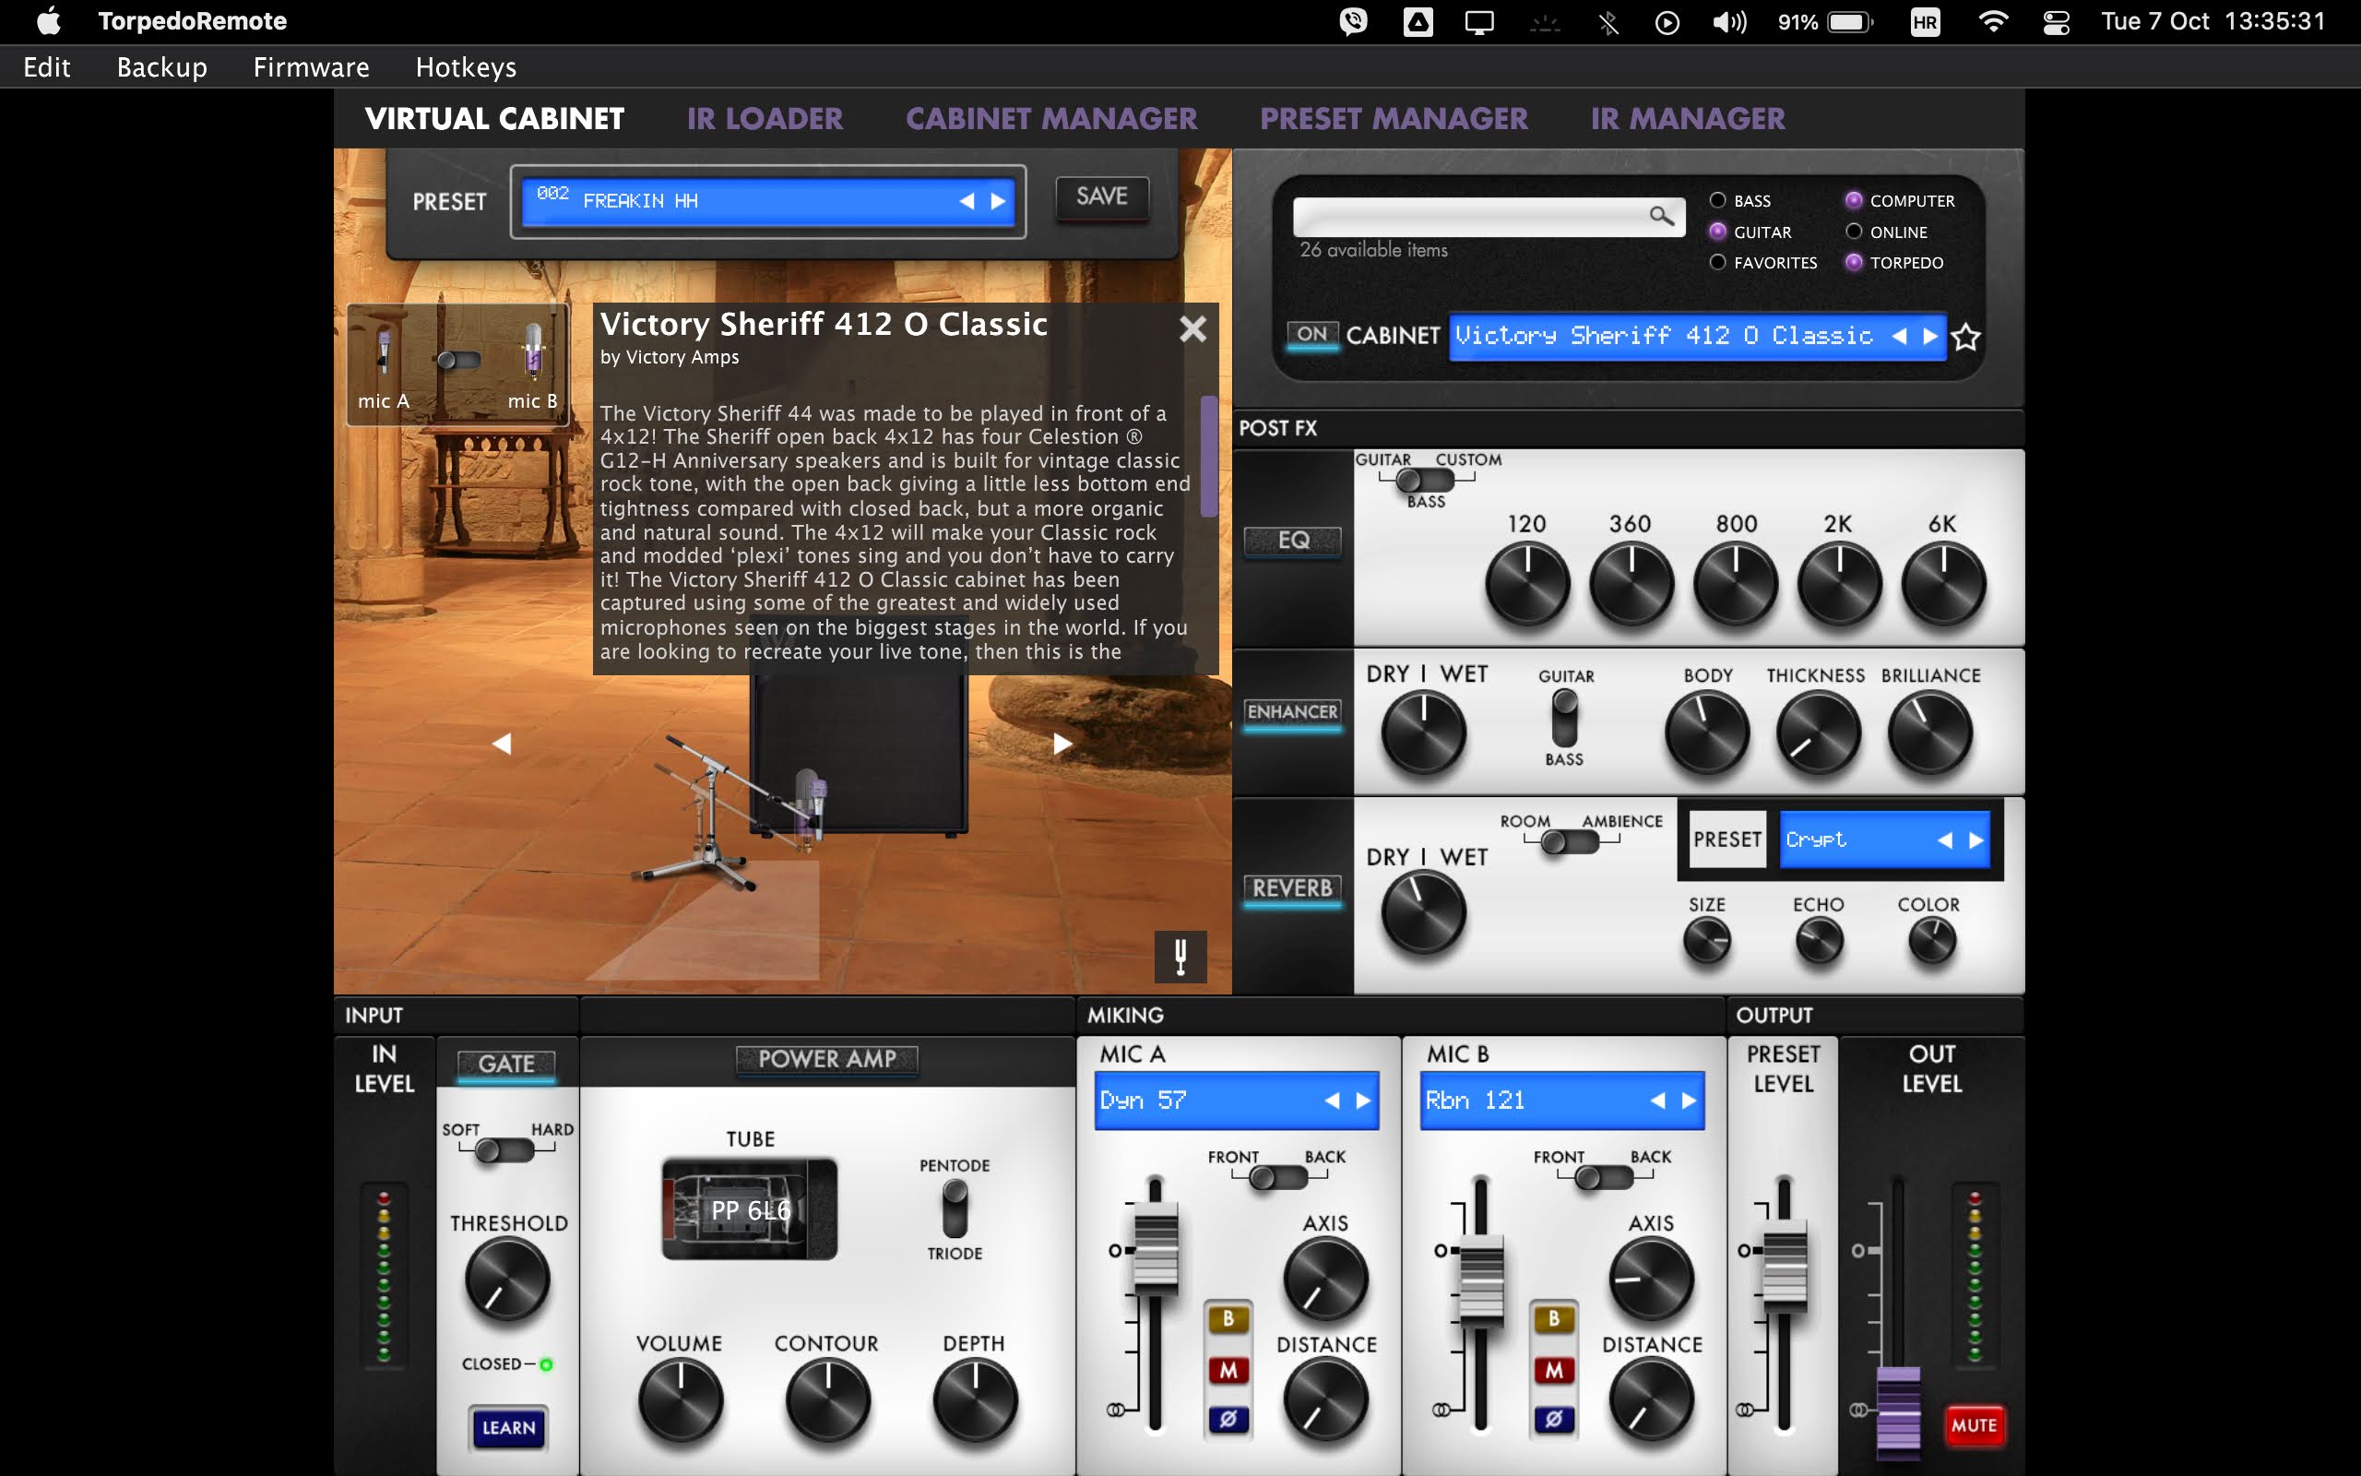Select the BASS radio button
This screenshot has height=1476, width=2361.
[x=1717, y=200]
